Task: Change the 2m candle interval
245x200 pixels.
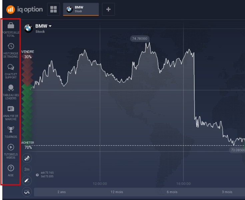Action: [27, 169]
